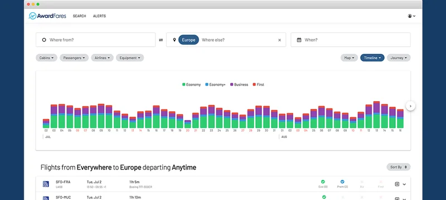Open the Equipment filter dropdown
The image size is (446, 200).
click(130, 58)
